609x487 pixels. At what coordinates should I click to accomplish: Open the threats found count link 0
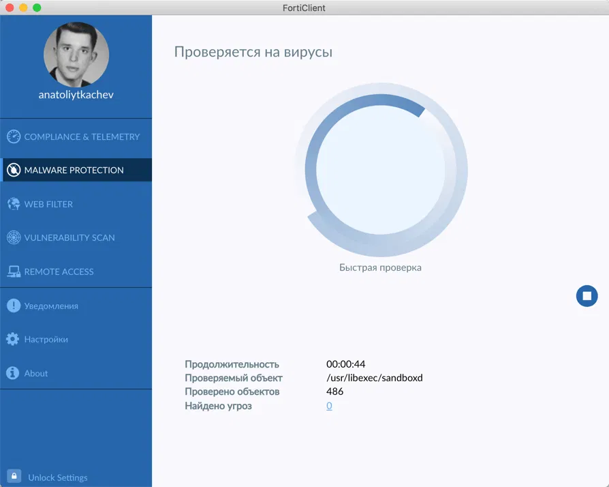pos(329,406)
